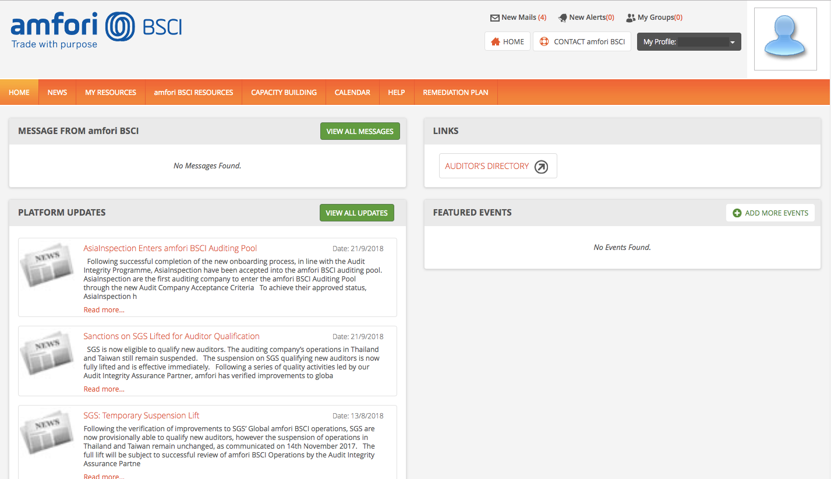Click the VIEW ALL UPDATES button

[x=357, y=213]
